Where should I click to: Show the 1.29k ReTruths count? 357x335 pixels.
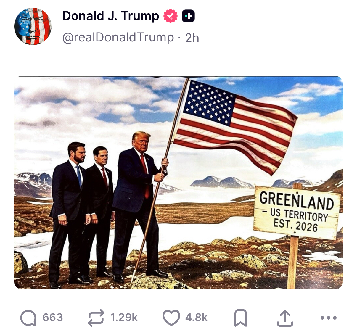(124, 318)
